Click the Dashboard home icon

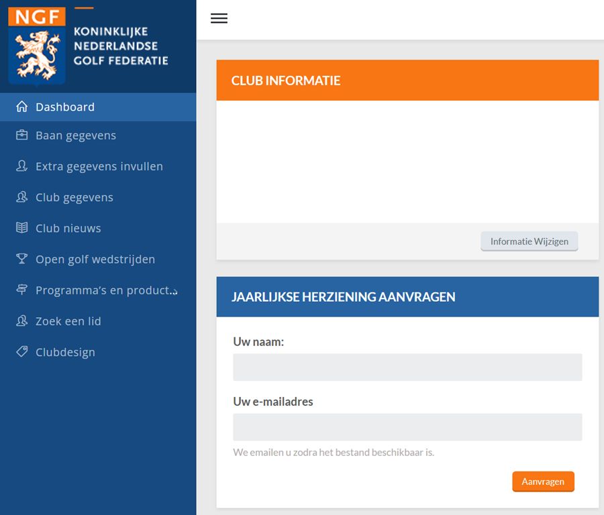[x=22, y=107]
